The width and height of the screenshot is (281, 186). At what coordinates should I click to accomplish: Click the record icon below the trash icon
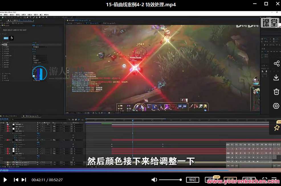[276, 106]
